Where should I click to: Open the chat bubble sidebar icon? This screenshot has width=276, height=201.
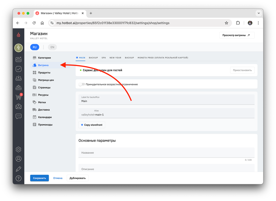(x=19, y=116)
